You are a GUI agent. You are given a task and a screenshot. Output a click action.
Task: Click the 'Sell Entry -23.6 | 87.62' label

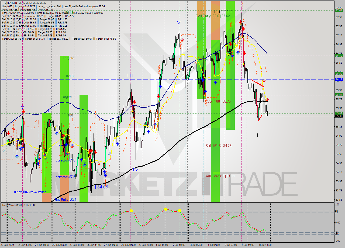tap(213, 16)
